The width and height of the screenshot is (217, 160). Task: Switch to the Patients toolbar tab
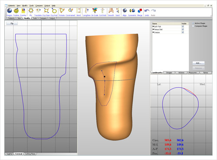click(11, 18)
